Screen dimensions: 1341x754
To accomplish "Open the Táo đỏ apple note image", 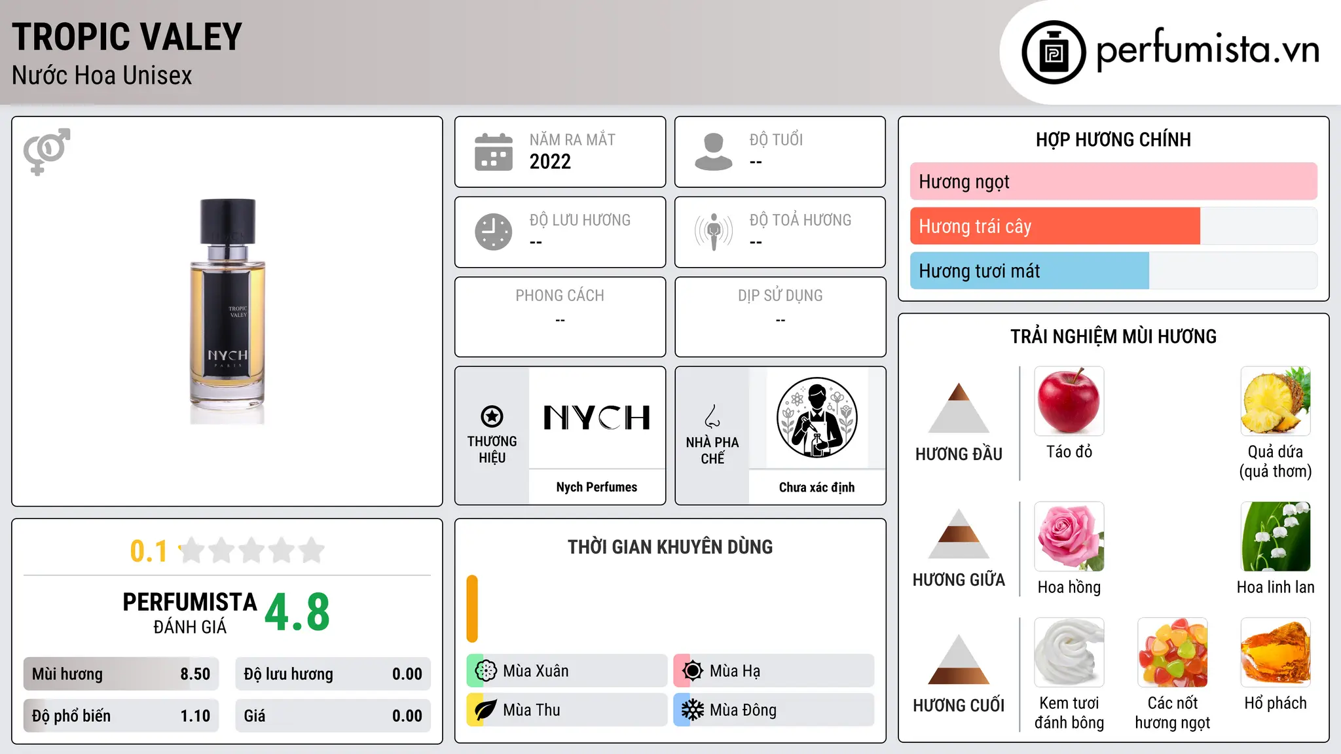I will tap(1069, 401).
